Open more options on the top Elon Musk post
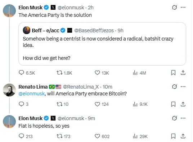This screenshot has width=193, height=142. point(183,8)
